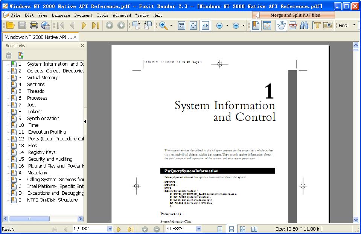Click next page arrow in status bar
361x234 pixels.
pyautogui.click(x=119, y=229)
